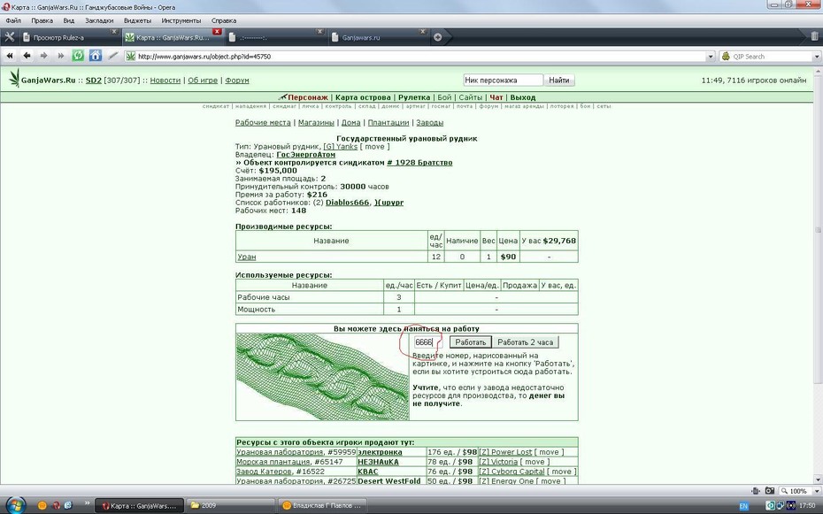
Task: Open worker Diablos666 profile link
Action: coord(348,203)
